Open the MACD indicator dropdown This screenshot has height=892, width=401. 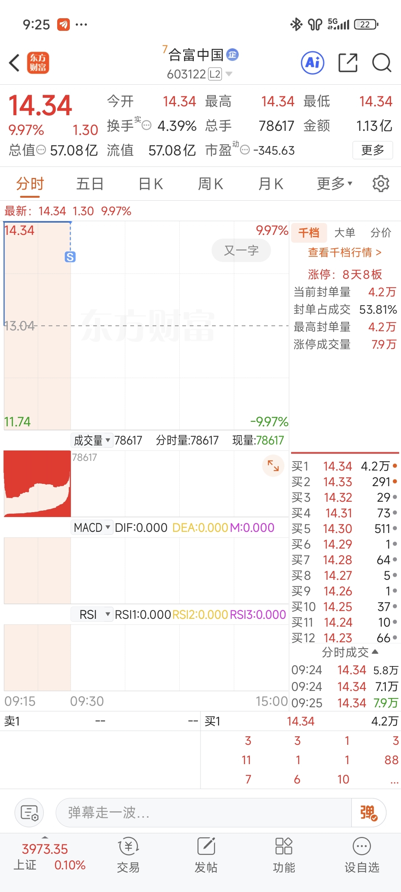pos(92,527)
